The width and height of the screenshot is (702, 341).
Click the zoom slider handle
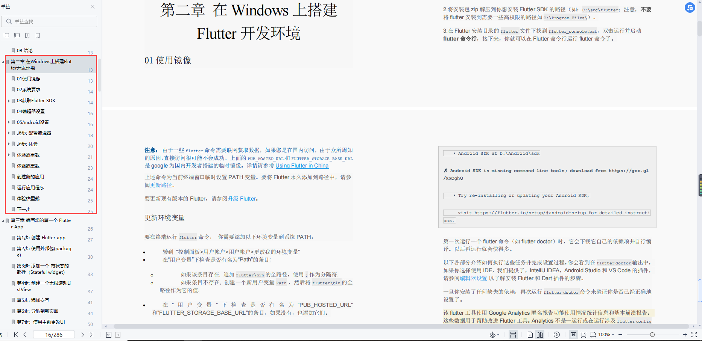coord(652,335)
